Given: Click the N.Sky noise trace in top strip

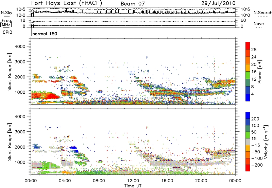Looking at the screenshot, I should (133, 12).
